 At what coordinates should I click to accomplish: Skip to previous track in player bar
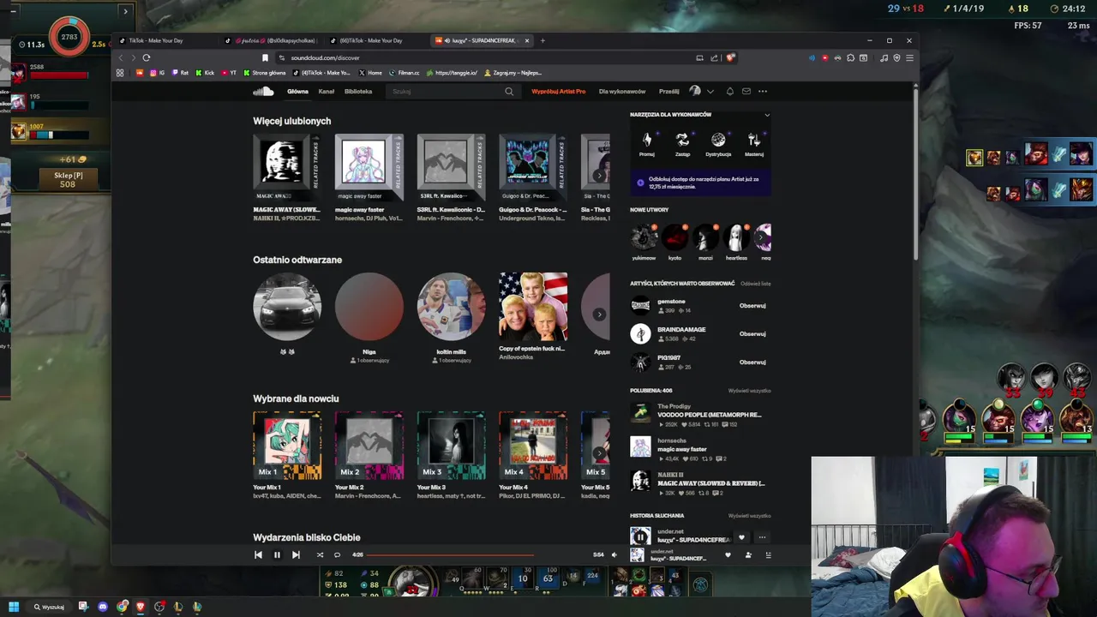258,554
